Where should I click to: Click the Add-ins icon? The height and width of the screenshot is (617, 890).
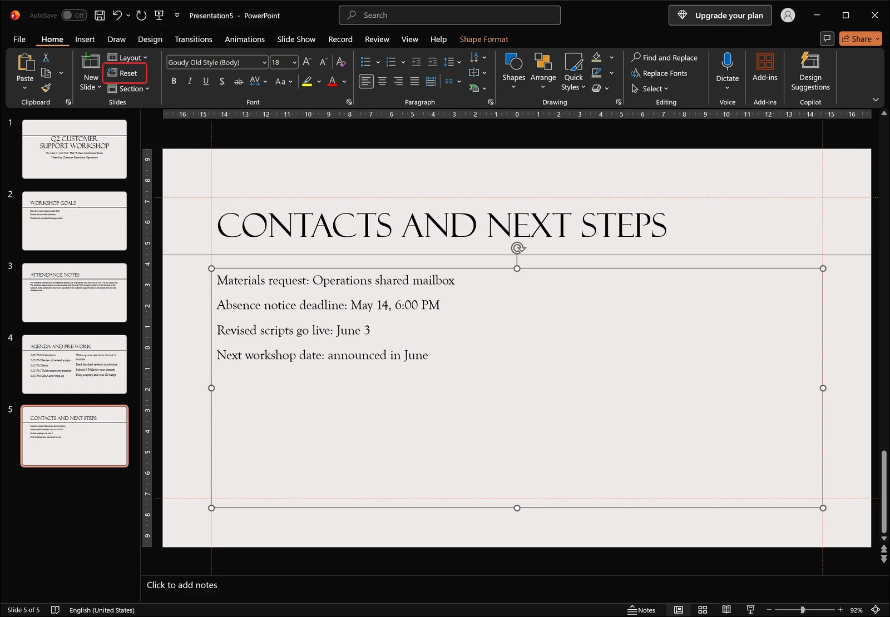click(765, 62)
